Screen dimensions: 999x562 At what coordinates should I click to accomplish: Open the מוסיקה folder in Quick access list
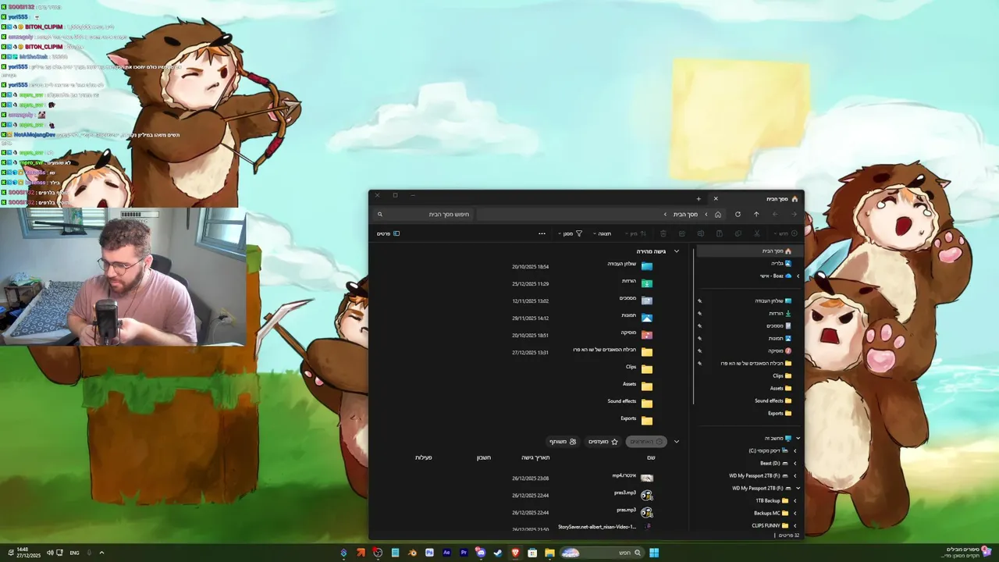637,334
